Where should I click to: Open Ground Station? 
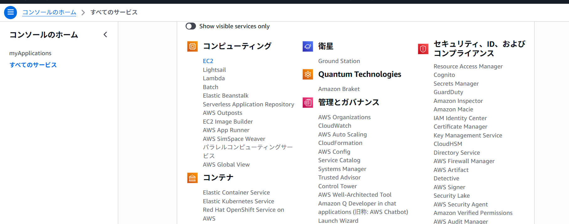[339, 61]
